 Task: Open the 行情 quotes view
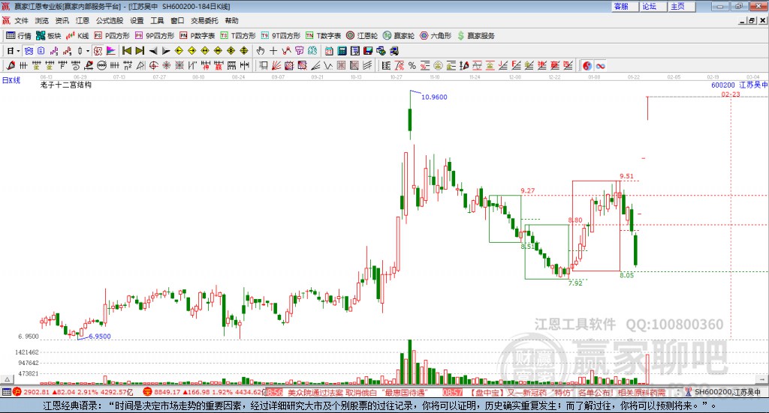click(18, 36)
